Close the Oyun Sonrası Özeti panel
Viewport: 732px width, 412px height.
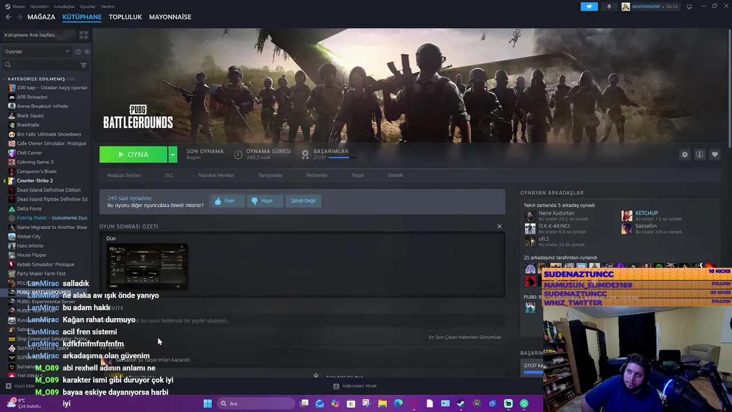(x=499, y=227)
